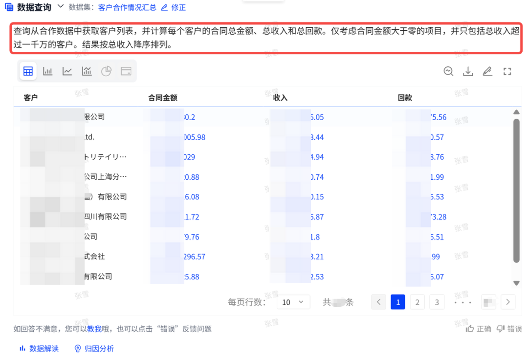Select the bar chart view icon
This screenshot has width=528, height=356.
pyautogui.click(x=47, y=71)
